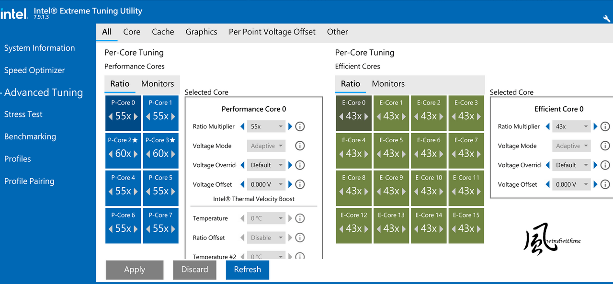Select the P-Core 6 tile
The width and height of the screenshot is (613, 284).
click(123, 226)
